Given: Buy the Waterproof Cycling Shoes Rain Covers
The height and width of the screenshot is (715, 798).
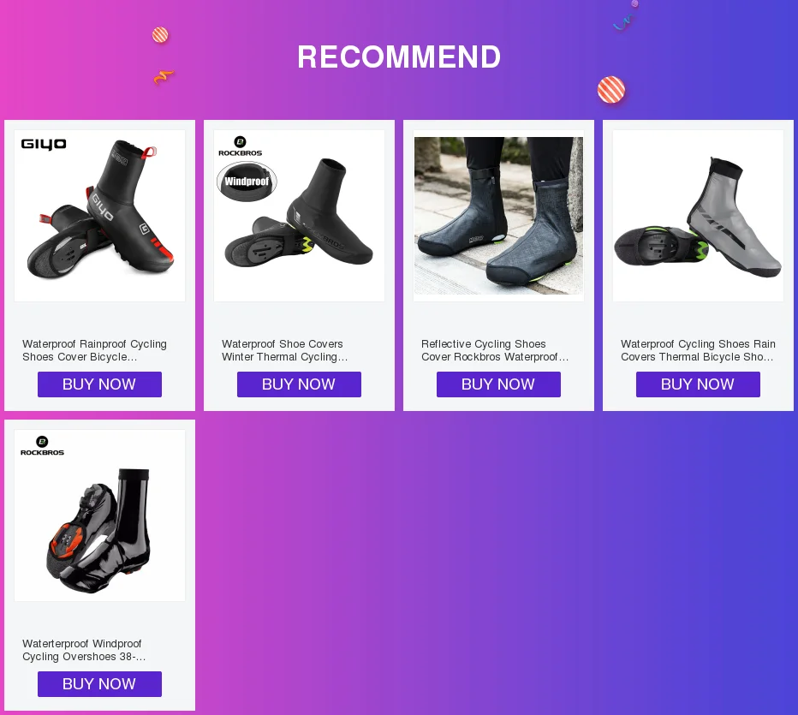Looking at the screenshot, I should (699, 384).
